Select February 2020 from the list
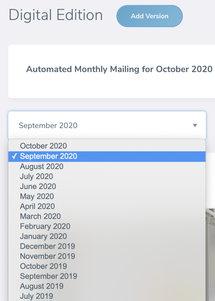This screenshot has height=301, width=215. [x=45, y=226]
